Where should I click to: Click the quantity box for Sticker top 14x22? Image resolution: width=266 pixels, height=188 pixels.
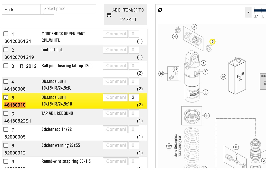point(134,129)
